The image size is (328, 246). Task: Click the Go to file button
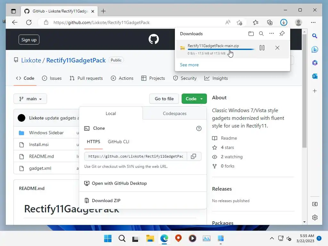tap(164, 99)
